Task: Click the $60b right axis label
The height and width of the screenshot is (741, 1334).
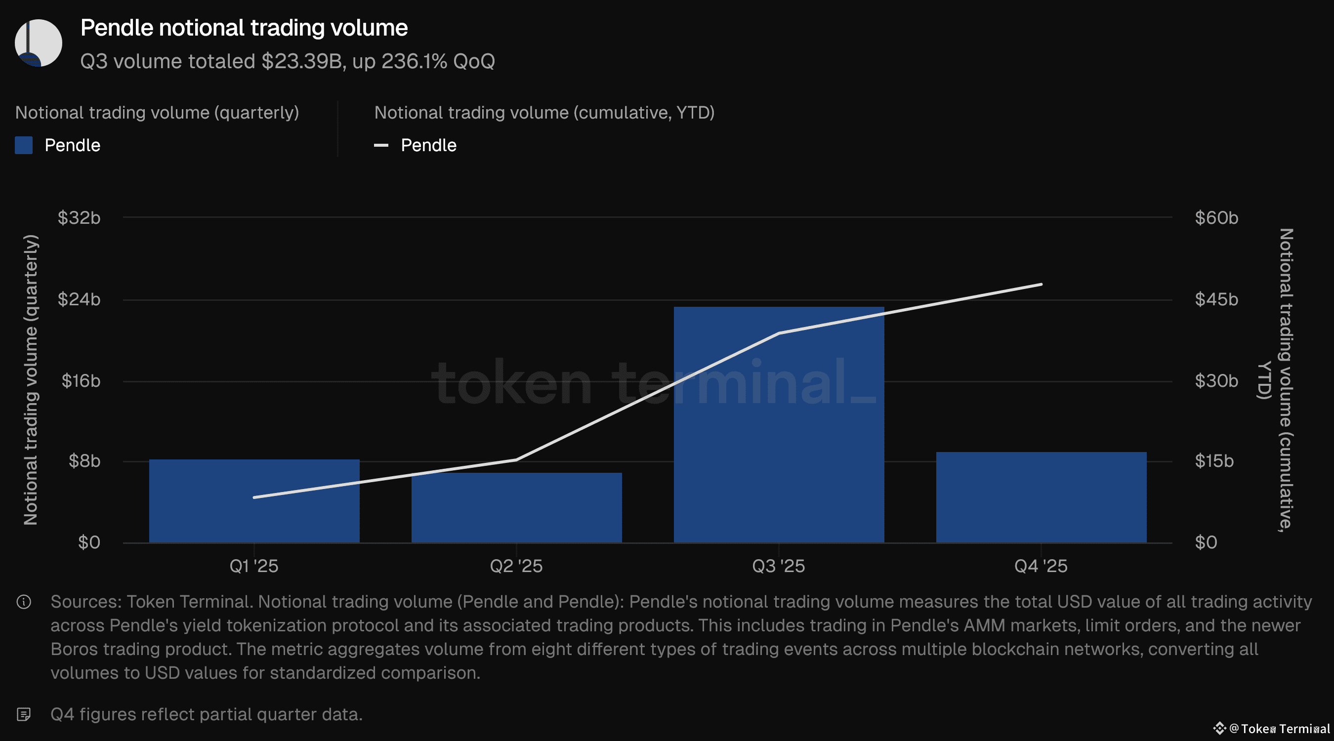Action: click(1216, 218)
